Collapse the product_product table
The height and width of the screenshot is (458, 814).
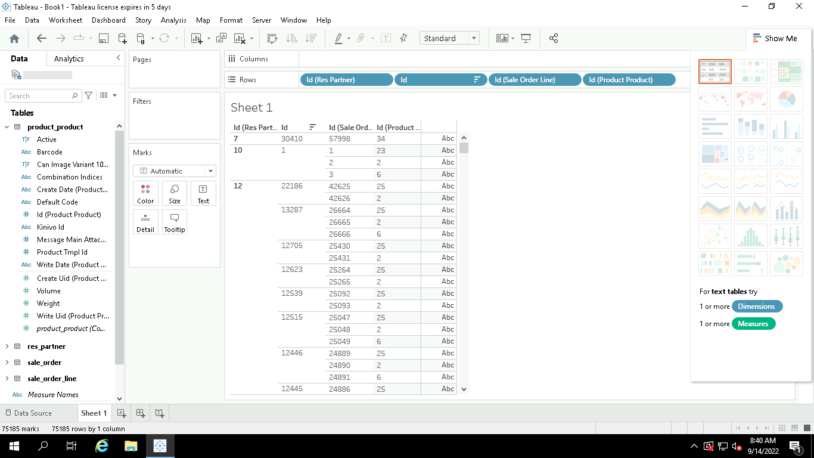point(7,127)
